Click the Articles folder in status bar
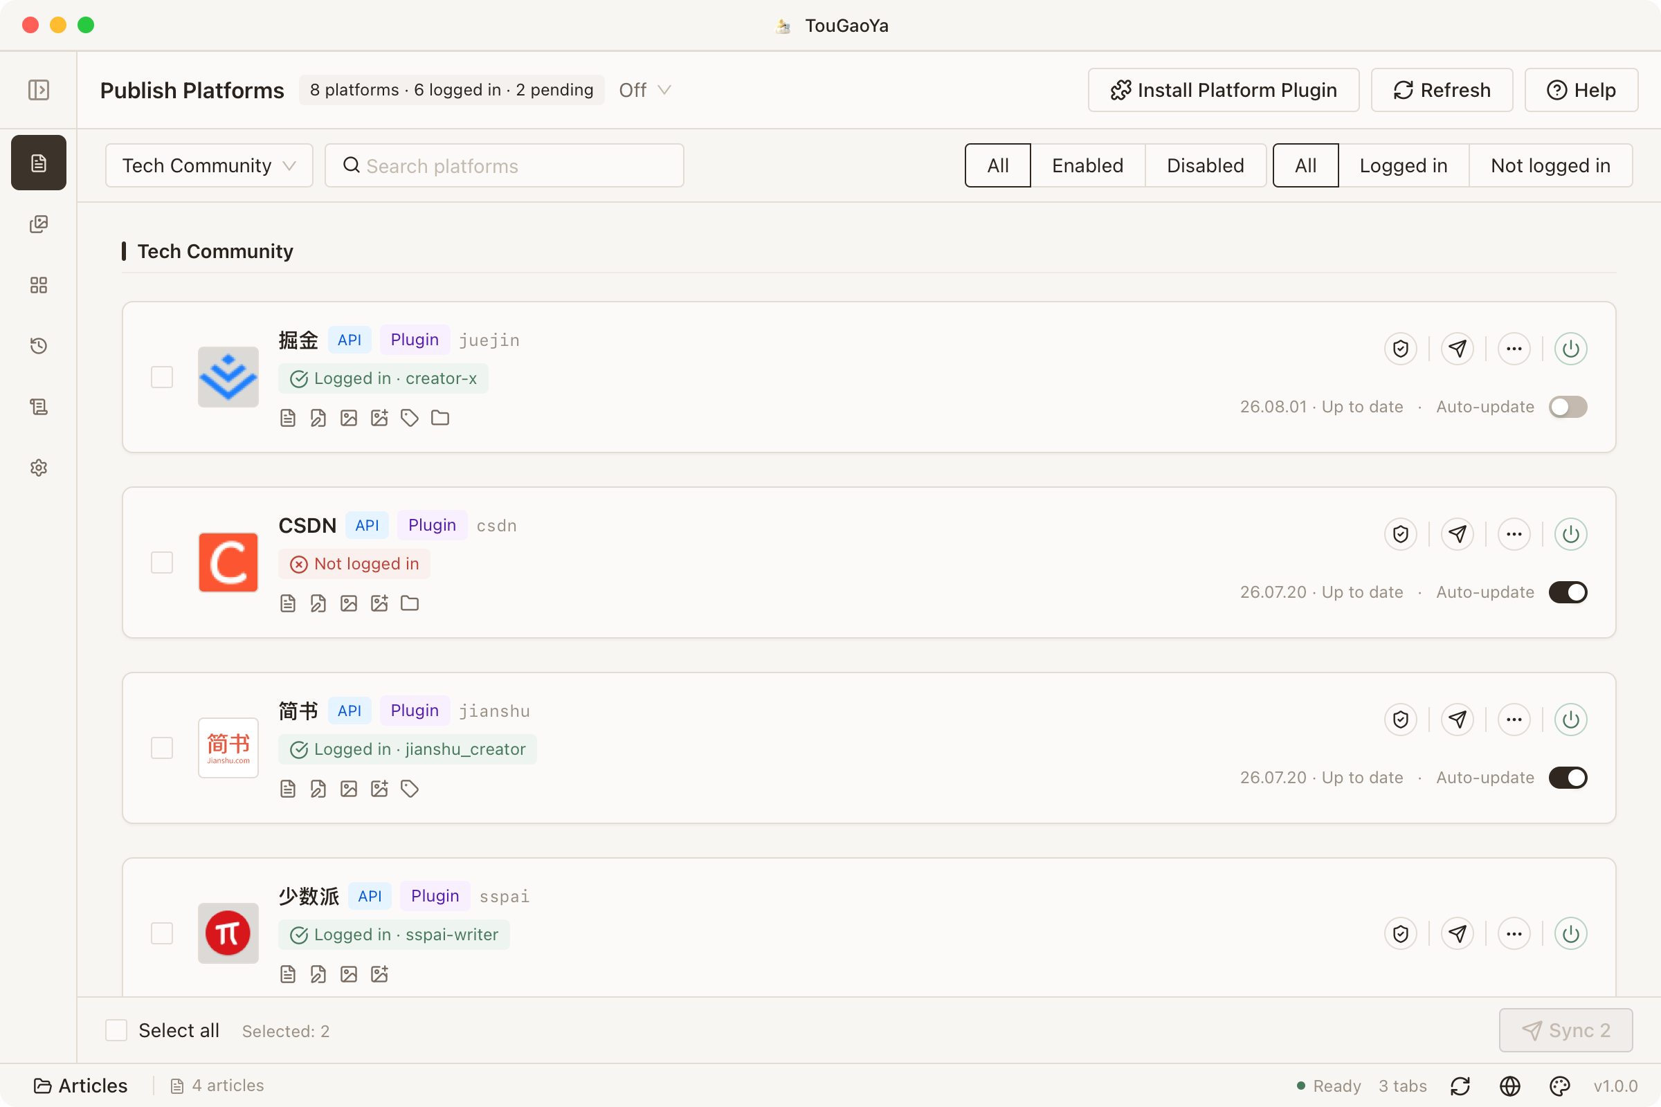1661x1107 pixels. pos(80,1086)
